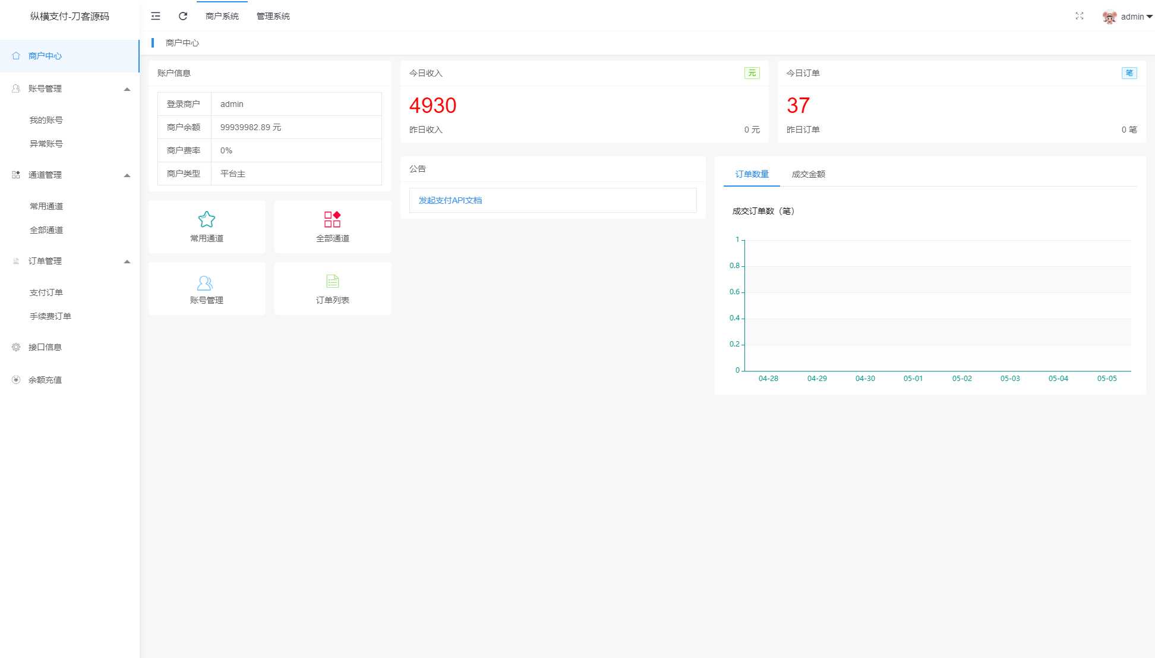Select the 订单数量 chart tab
1155x658 pixels.
coord(752,174)
